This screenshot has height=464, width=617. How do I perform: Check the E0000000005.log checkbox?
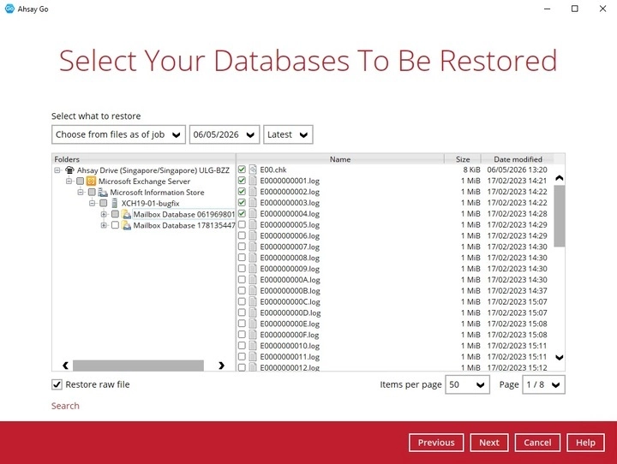point(242,224)
